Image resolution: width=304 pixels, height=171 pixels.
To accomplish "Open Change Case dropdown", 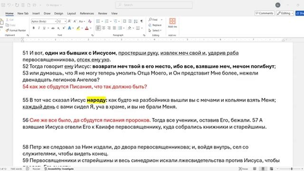I will tap(82, 21).
